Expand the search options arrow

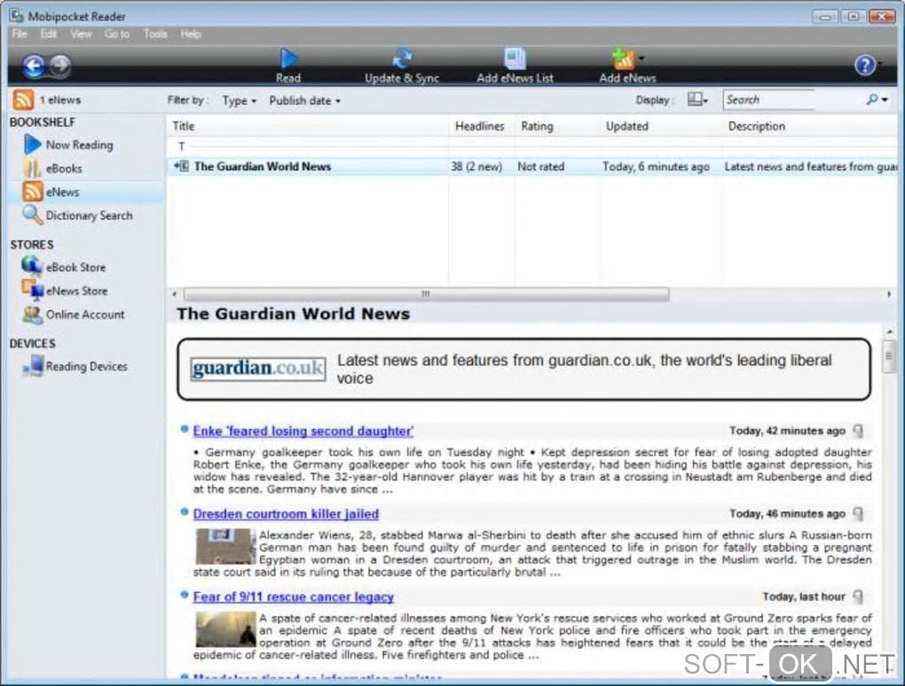885,100
